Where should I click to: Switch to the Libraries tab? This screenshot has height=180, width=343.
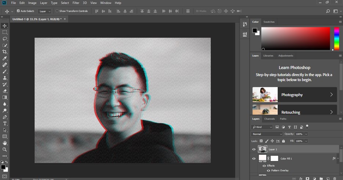tap(268, 56)
